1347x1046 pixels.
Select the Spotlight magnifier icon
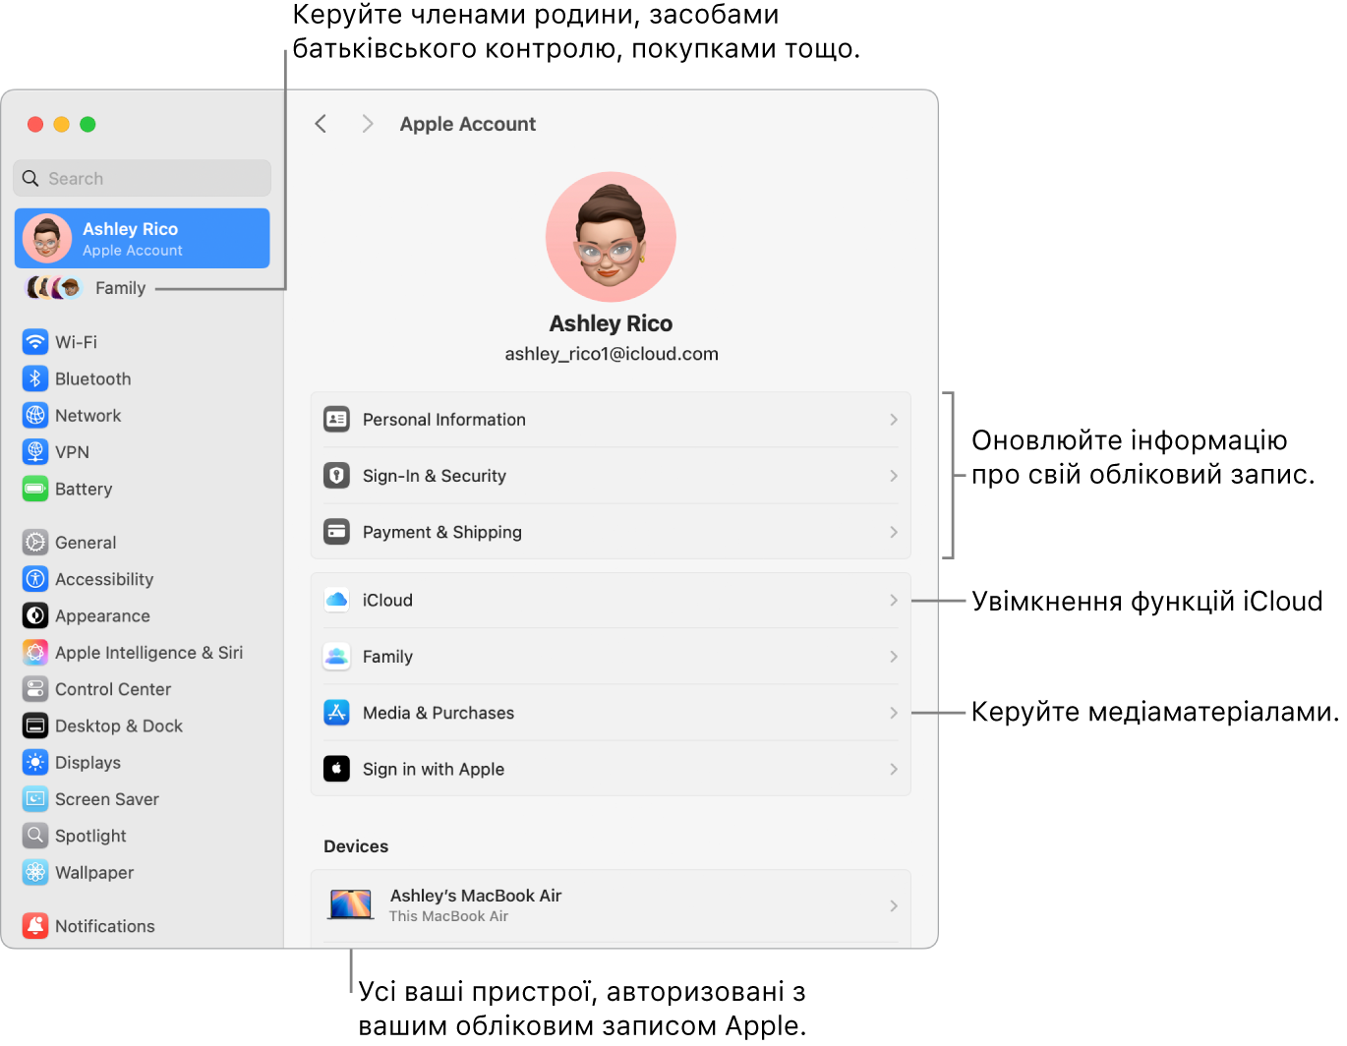point(35,836)
